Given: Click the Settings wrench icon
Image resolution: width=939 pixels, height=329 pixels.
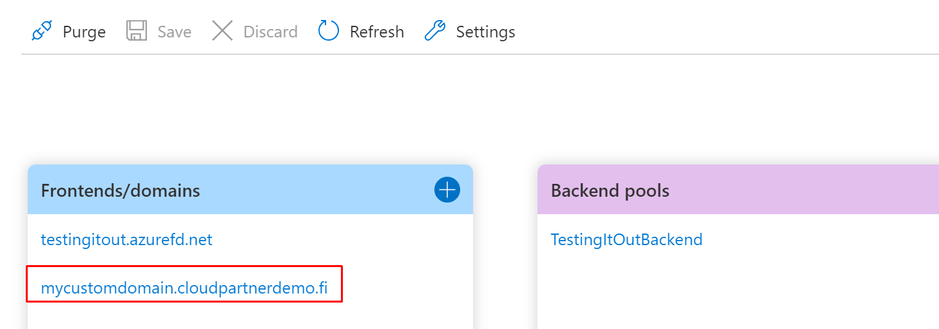Looking at the screenshot, I should 435,31.
